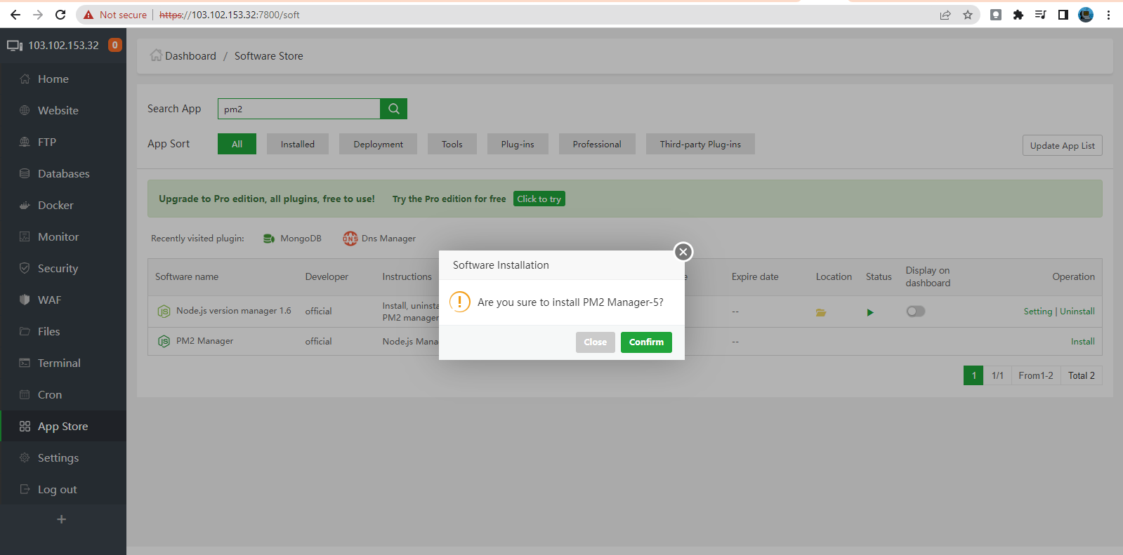1123x555 pixels.
Task: Open the Terminal sidebar item
Action: pos(59,363)
